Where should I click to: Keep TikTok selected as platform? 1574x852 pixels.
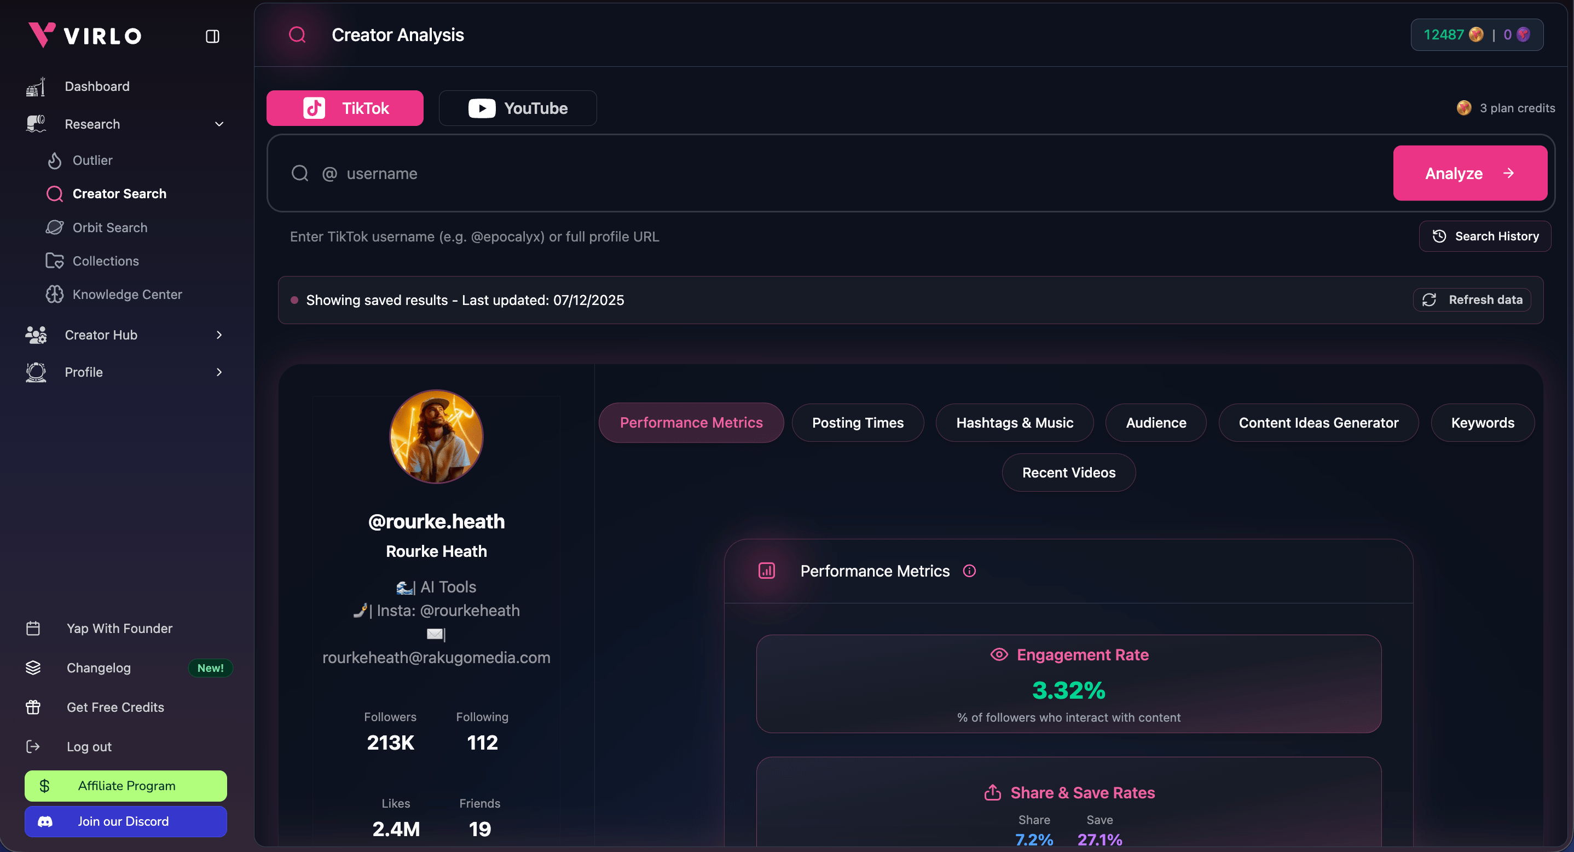[345, 107]
